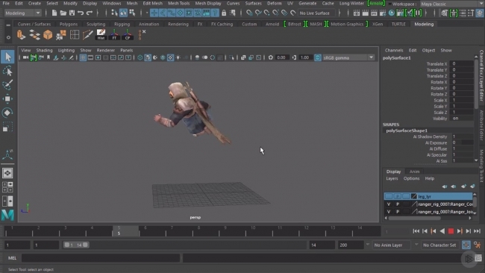
Task: Click the MEL command line input
Action: click(101, 258)
